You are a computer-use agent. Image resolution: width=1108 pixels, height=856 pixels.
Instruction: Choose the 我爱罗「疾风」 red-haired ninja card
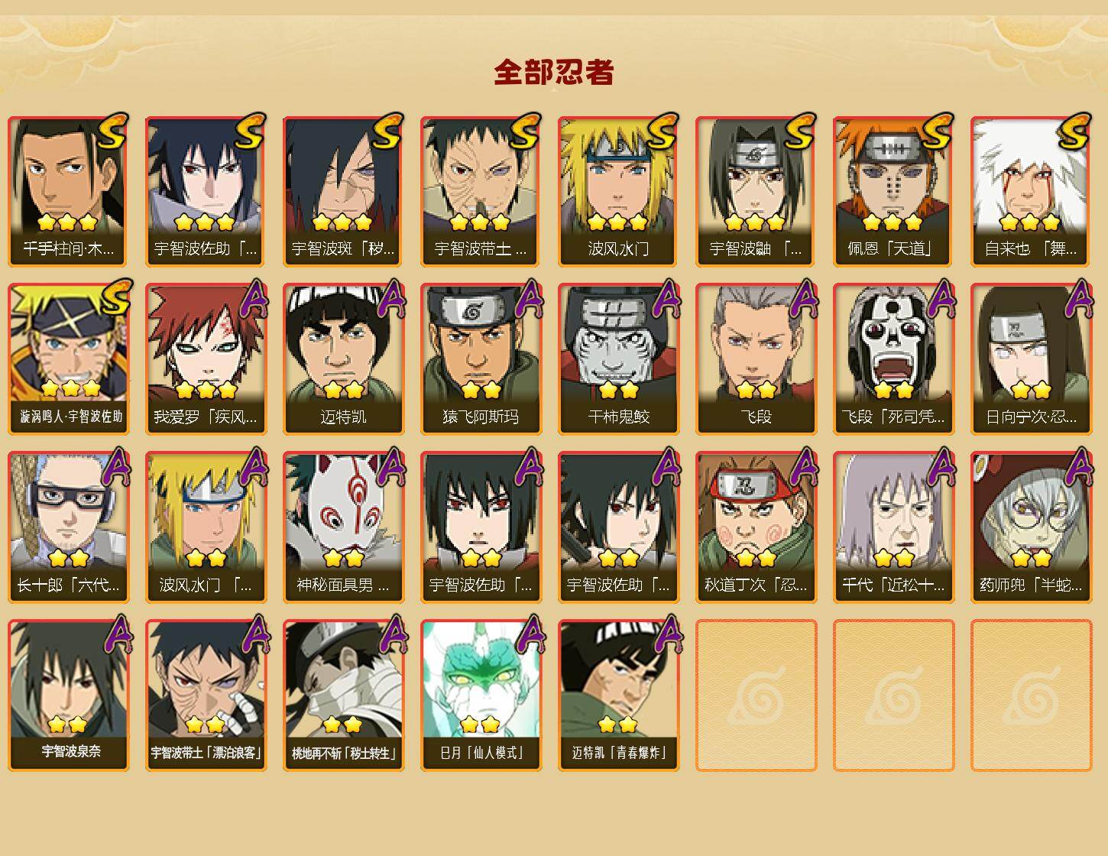click(x=206, y=359)
